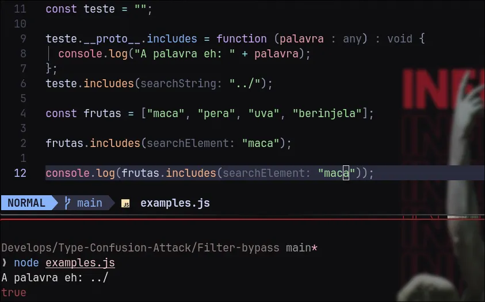The image size is (485, 302).
Task: Click the 'void' return type hint
Action: [x=400, y=38]
